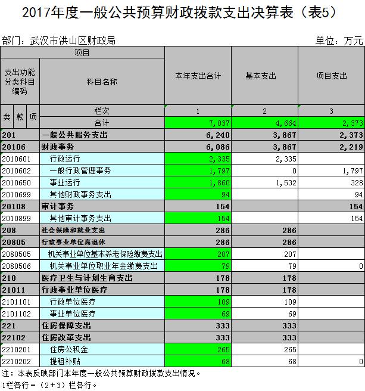Click the 单位：万元 unit label
The height and width of the screenshot is (391, 365).
pyautogui.click(x=339, y=41)
